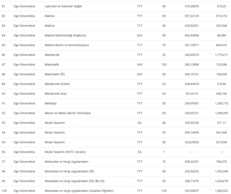Select the Metalurji program
Screen dimensions: 231x194
click(50, 103)
